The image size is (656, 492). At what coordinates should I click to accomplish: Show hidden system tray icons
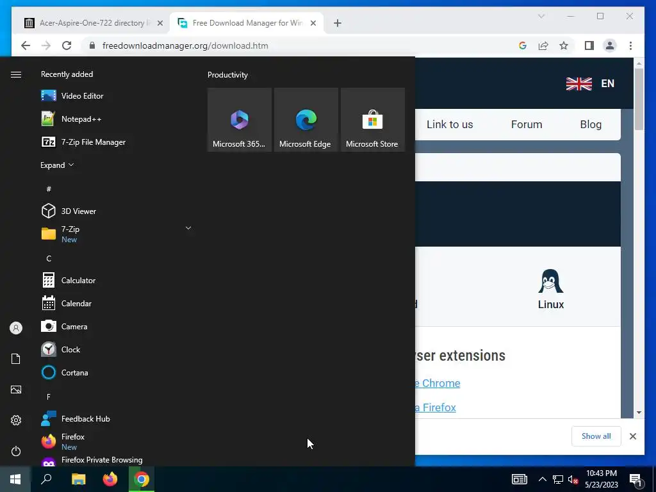click(542, 479)
